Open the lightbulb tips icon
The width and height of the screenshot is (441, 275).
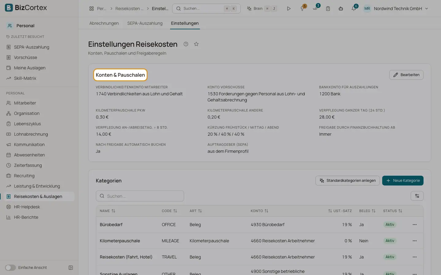click(302, 9)
